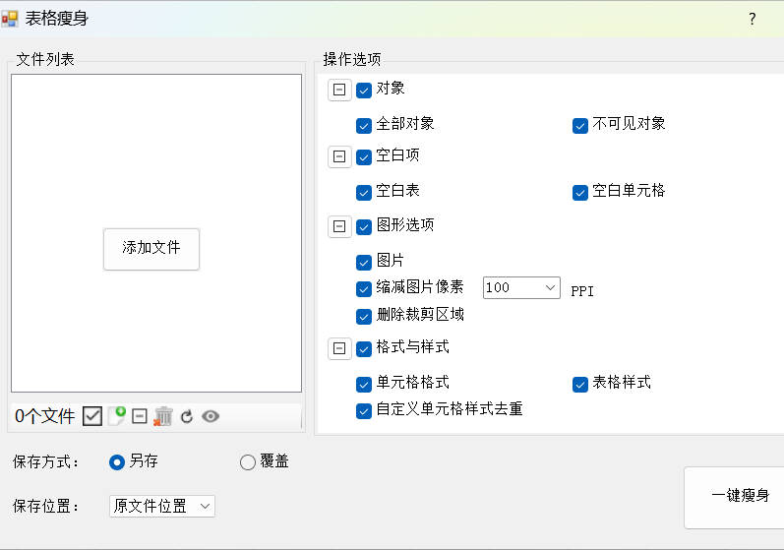Disable the 删除裁剪区域 checkbox
Image resolution: width=784 pixels, height=550 pixels.
pos(364,316)
